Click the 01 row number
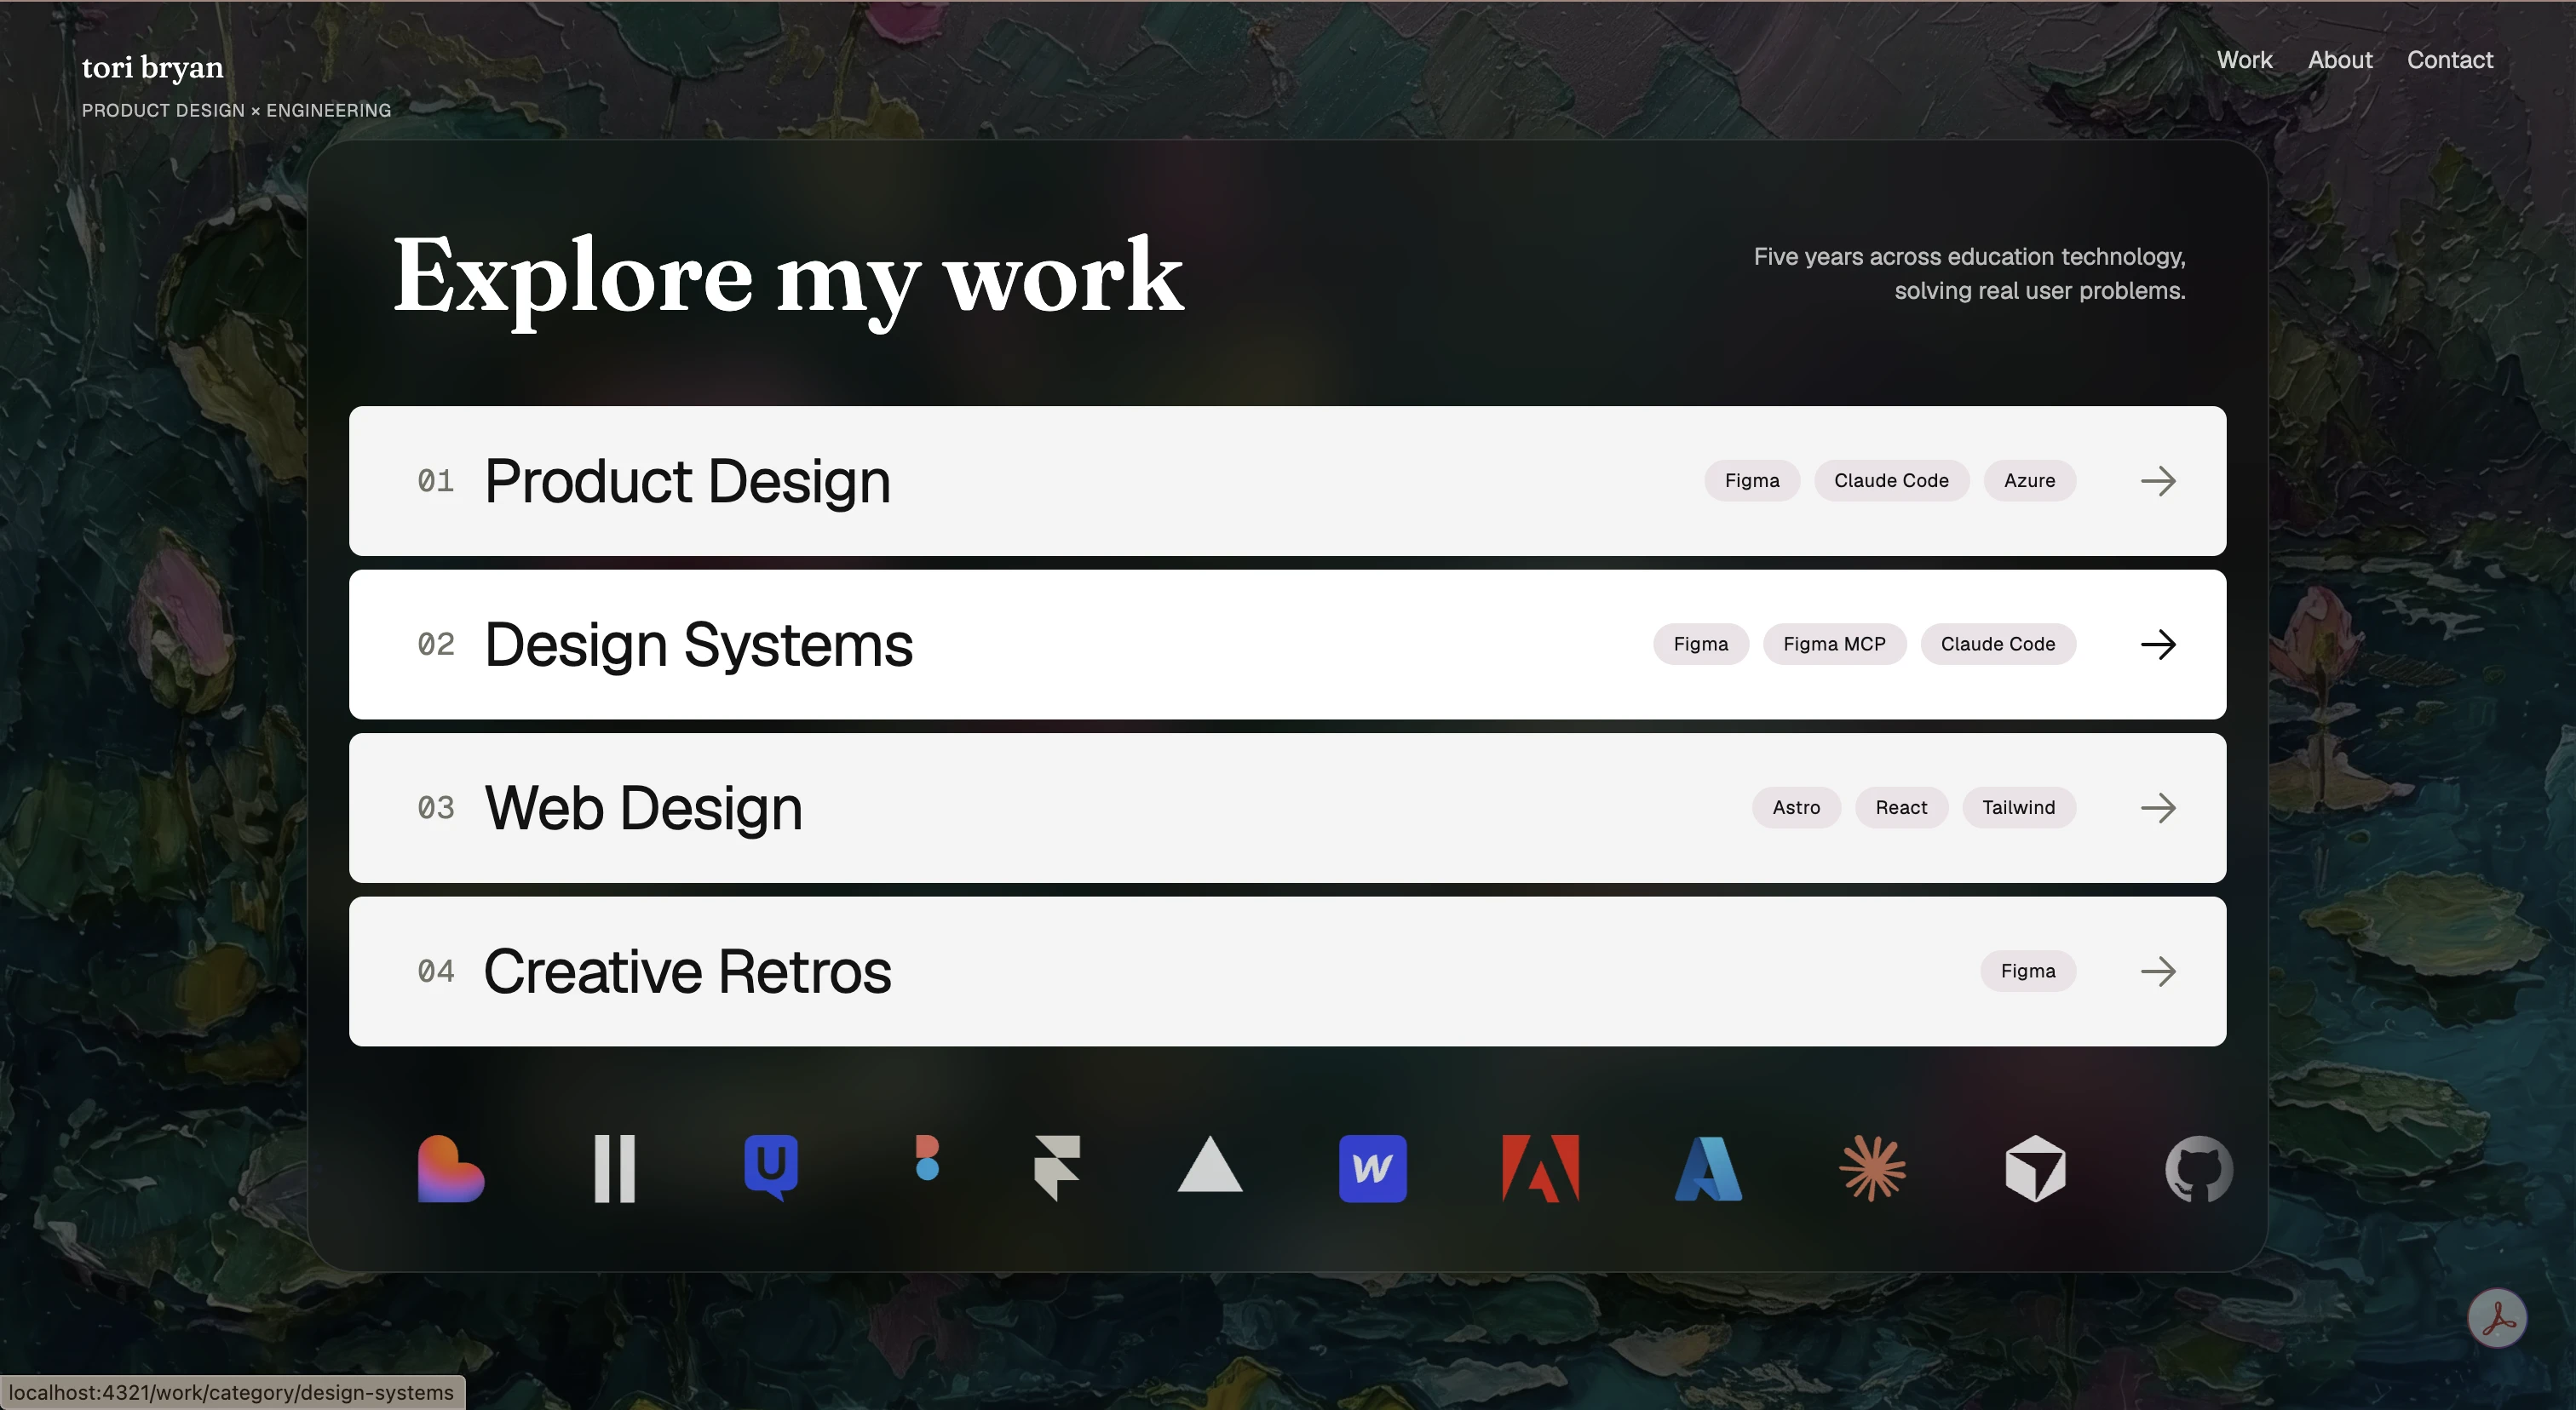The image size is (2576, 1410). pos(436,482)
